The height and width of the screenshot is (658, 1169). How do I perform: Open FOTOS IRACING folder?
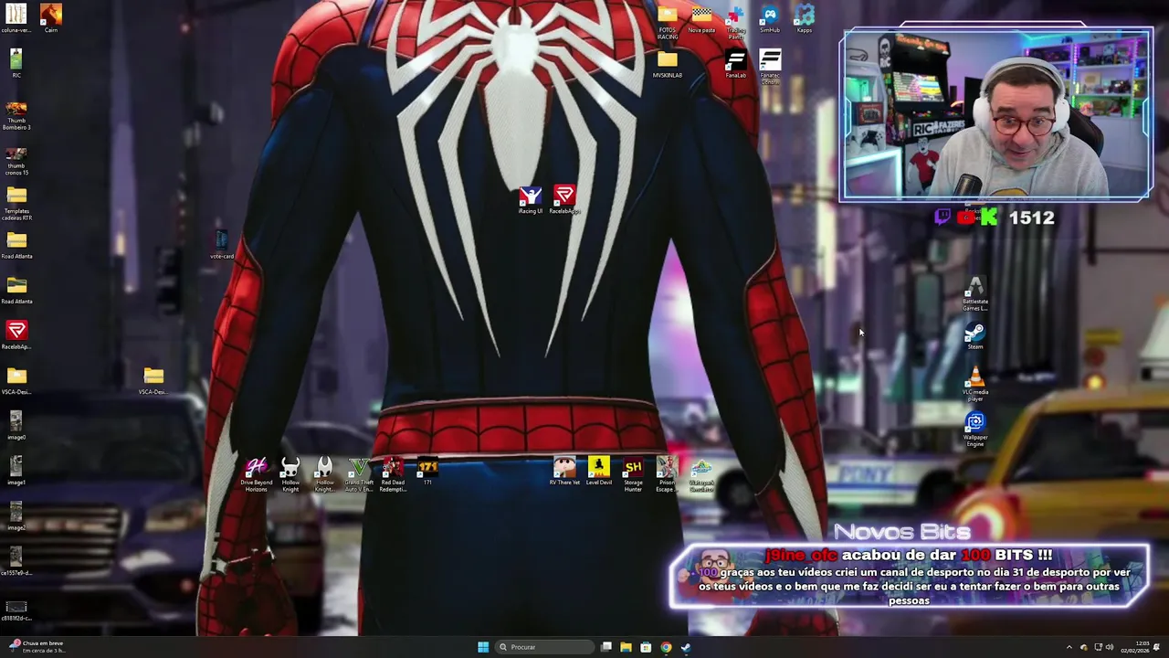[x=668, y=21]
